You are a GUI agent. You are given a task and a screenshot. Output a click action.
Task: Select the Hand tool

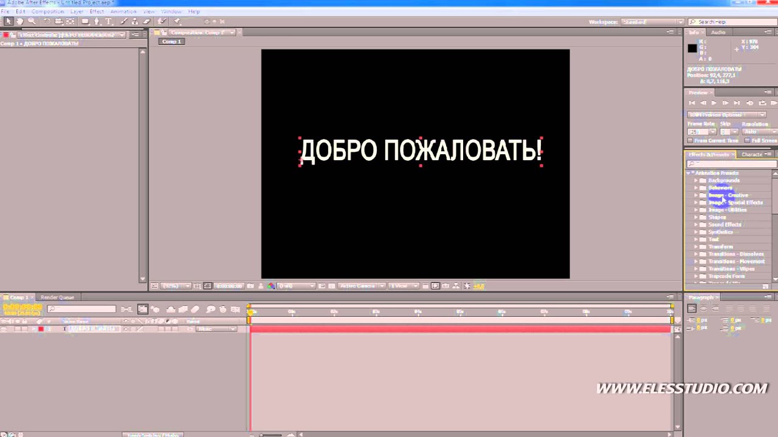(x=19, y=21)
